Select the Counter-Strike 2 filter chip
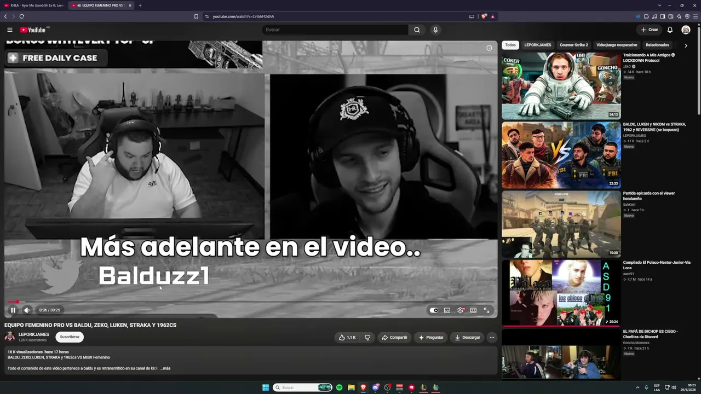 click(573, 45)
